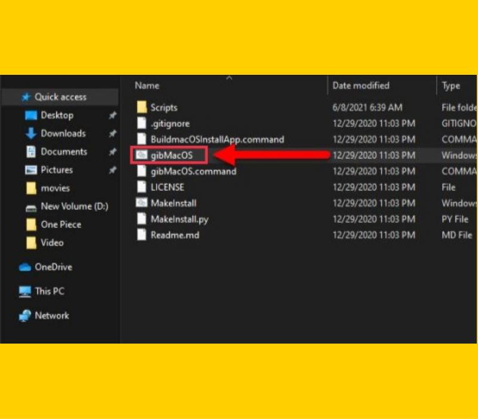Screen dimensions: 478x419
Task: Select the gibMacOS.command file icon
Action: pos(142,171)
